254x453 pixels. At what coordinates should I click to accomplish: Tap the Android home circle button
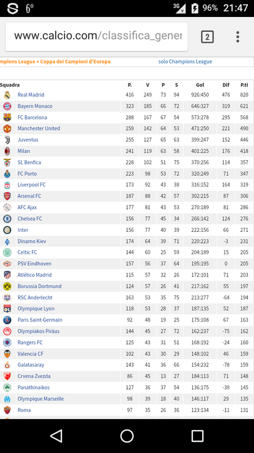click(x=127, y=435)
